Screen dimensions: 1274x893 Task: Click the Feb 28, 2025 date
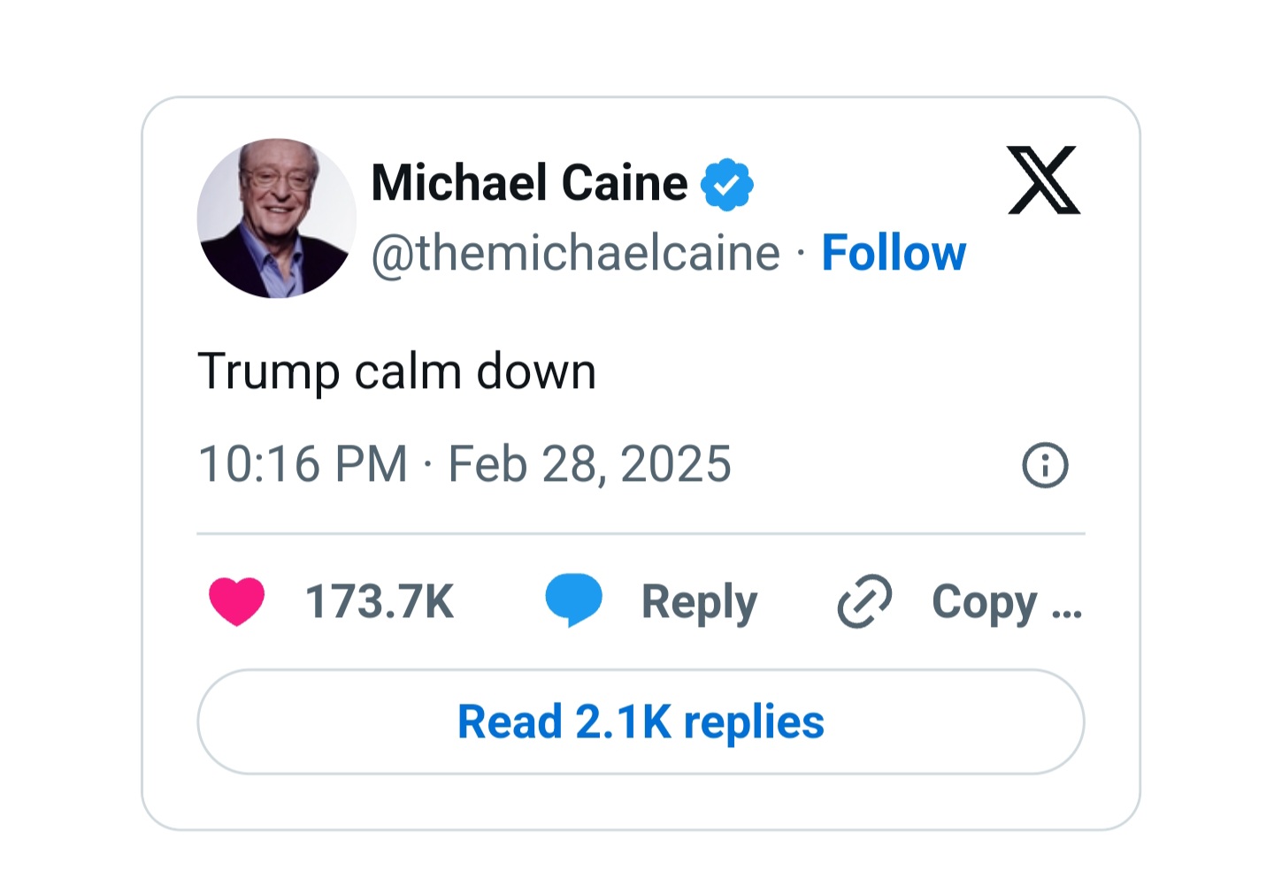590,464
